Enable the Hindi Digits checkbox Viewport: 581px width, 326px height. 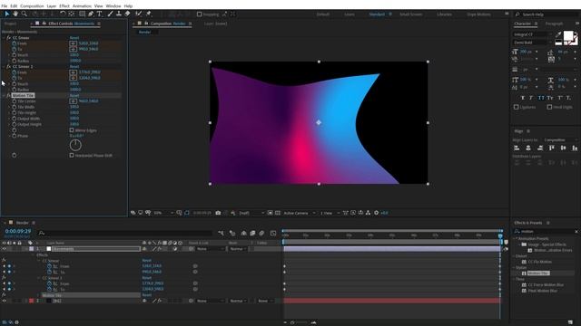click(549, 107)
